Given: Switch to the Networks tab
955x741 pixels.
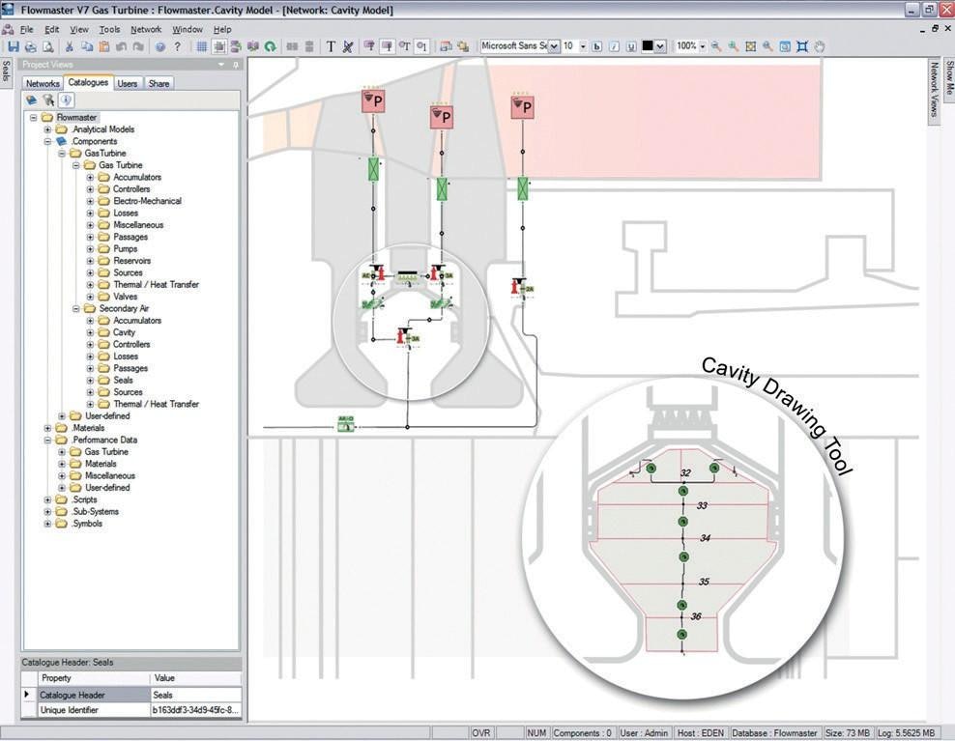Looking at the screenshot, I should click(x=42, y=83).
